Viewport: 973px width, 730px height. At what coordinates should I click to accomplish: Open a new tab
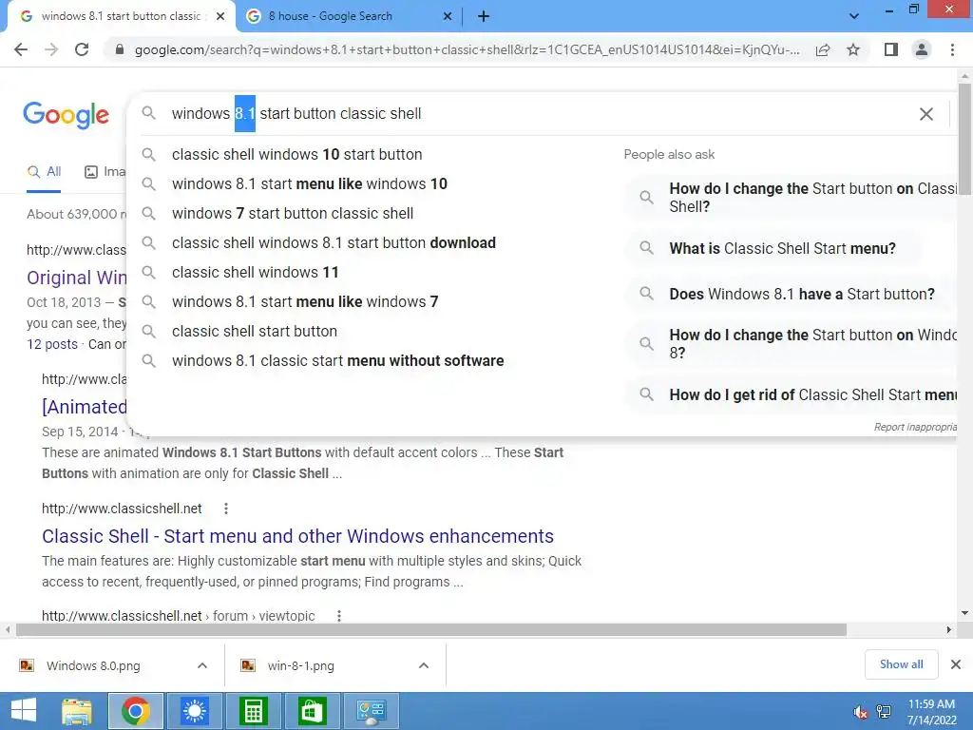click(x=484, y=16)
